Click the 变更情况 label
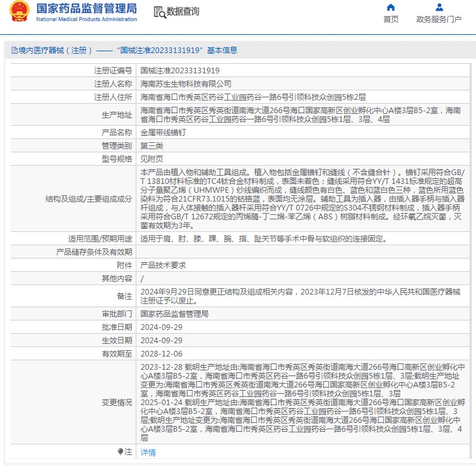Viewport: 476px width, 469px height. (x=117, y=403)
